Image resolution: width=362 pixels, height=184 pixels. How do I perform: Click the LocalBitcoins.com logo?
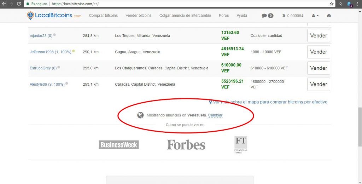[x=54, y=16]
